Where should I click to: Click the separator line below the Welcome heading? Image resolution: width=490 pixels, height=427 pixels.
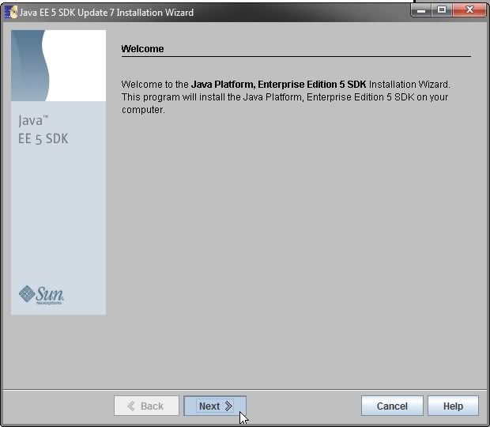pyautogui.click(x=296, y=57)
